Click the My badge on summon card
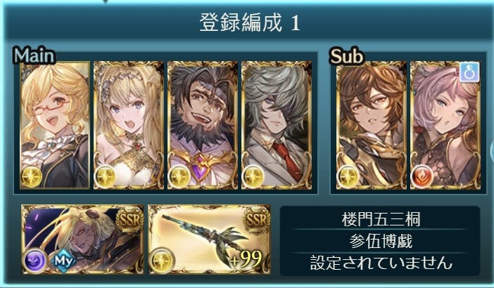The width and height of the screenshot is (494, 288). pos(64,261)
